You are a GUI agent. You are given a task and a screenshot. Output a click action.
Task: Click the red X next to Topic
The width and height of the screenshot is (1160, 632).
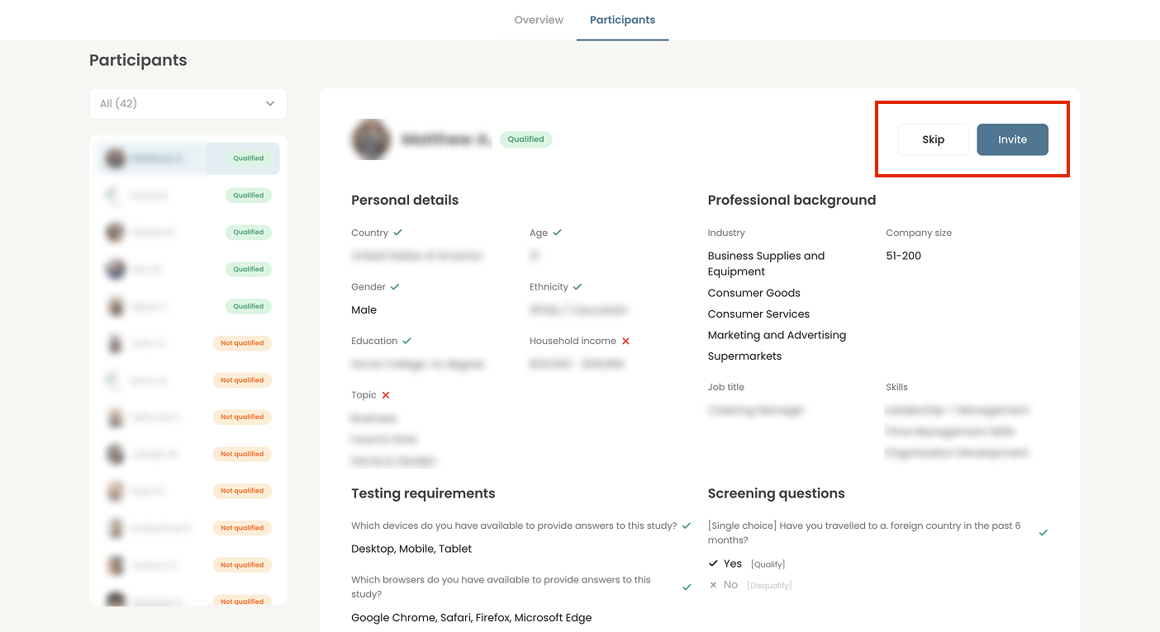click(x=386, y=395)
